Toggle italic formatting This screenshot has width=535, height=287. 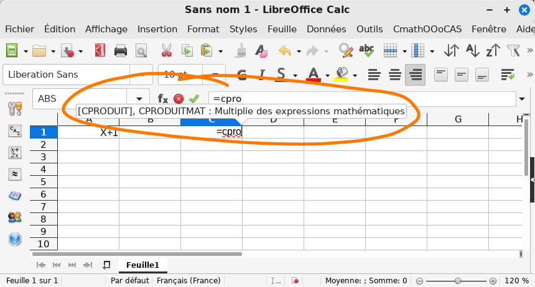coord(261,75)
